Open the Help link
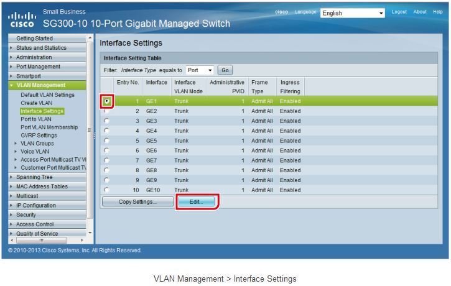 pos(437,12)
